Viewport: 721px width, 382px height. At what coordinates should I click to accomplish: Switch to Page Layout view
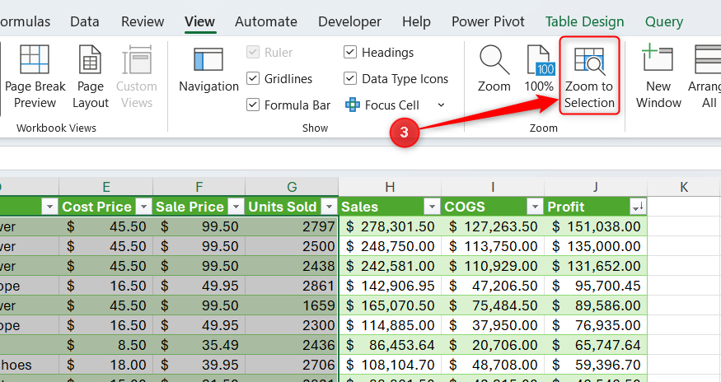click(90, 77)
